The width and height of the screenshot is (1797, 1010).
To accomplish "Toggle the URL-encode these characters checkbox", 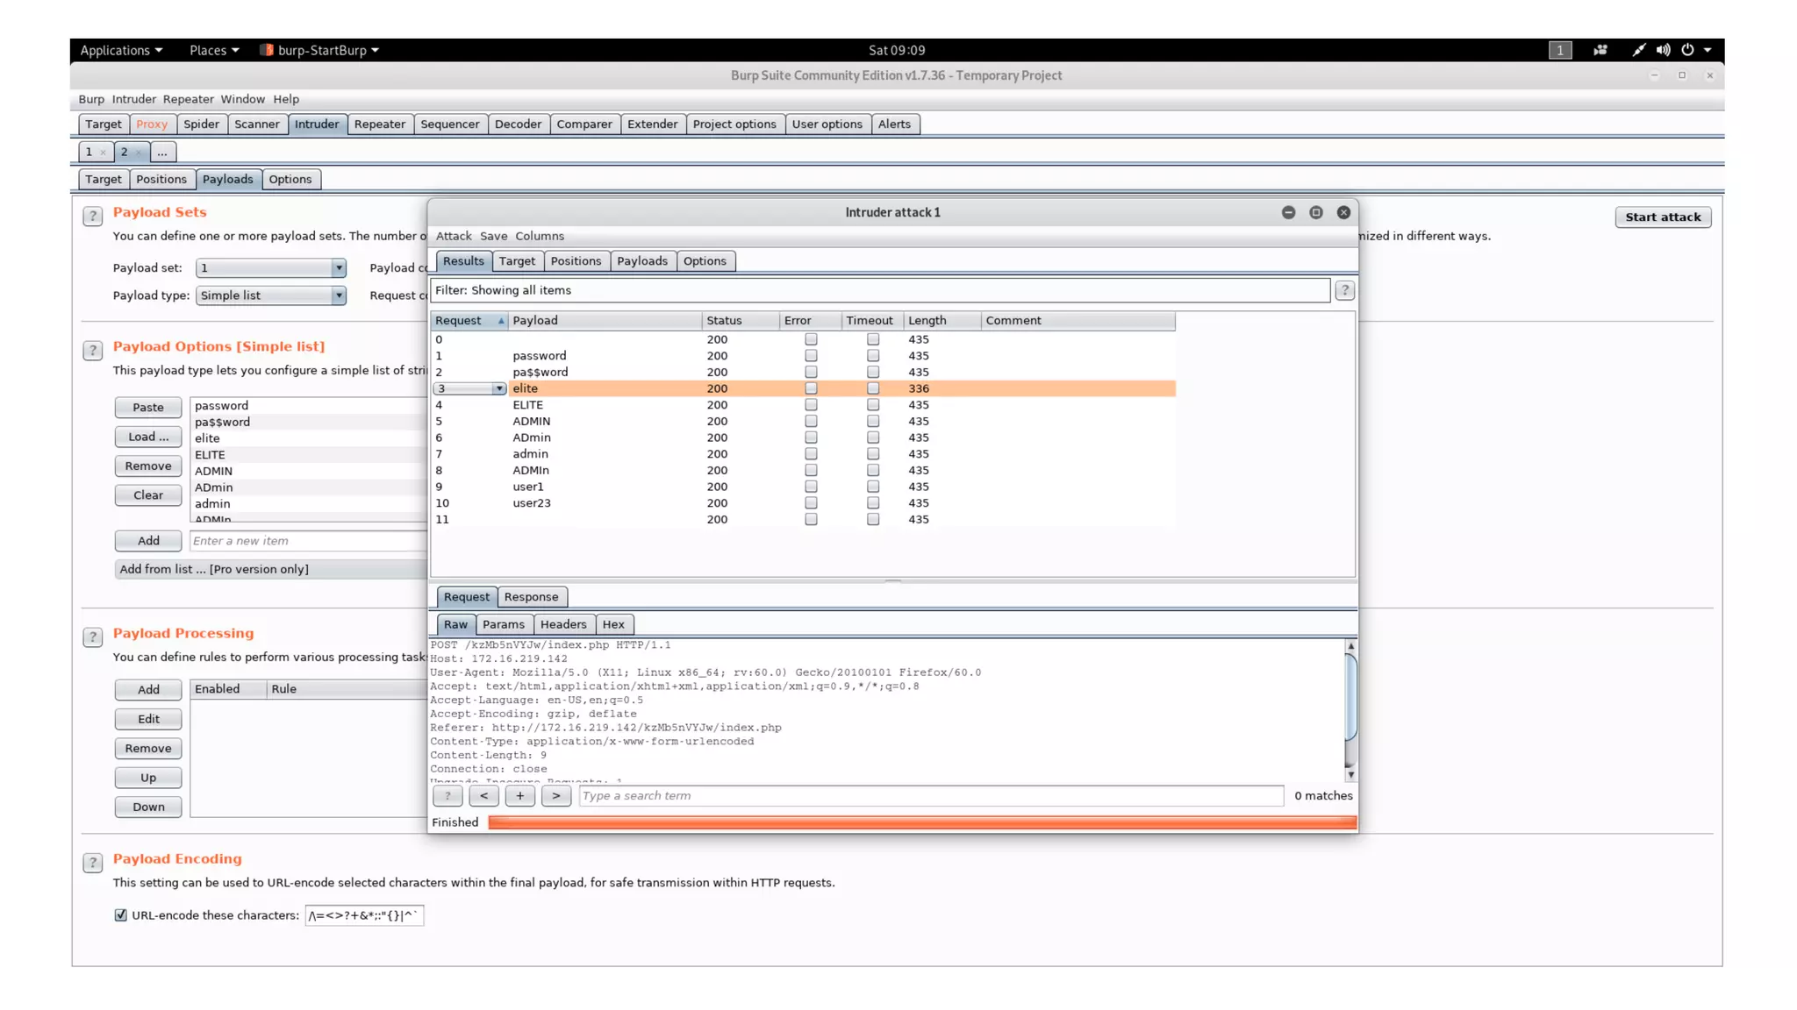I will [x=121, y=915].
